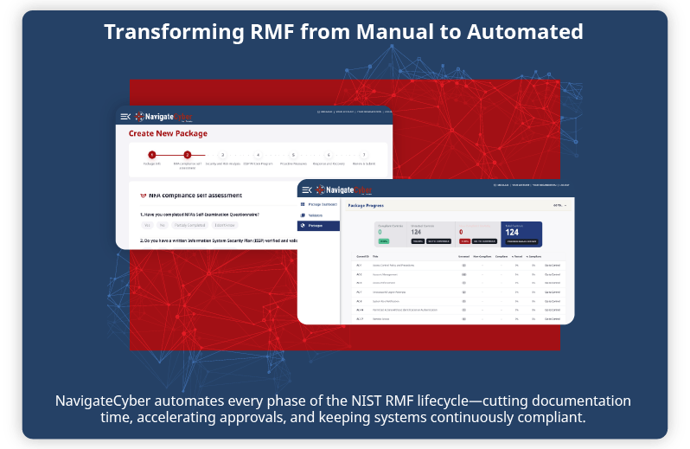
Task: Collapse sidebar using hamburger icon in Create New Package window
Action: pyautogui.click(x=125, y=117)
